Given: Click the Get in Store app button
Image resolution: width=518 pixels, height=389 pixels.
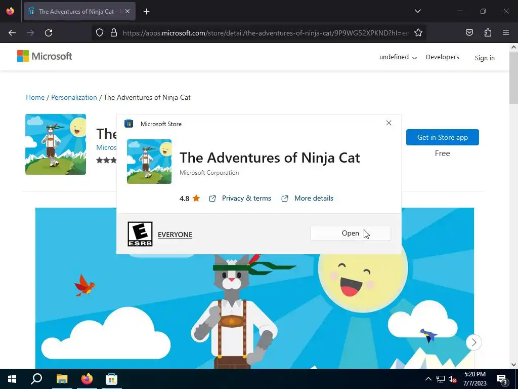Looking at the screenshot, I should point(442,137).
